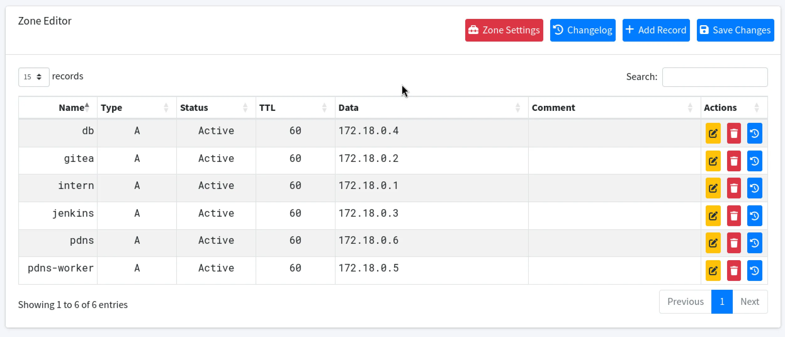
Task: Show changelog for intern record
Action: [754, 188]
